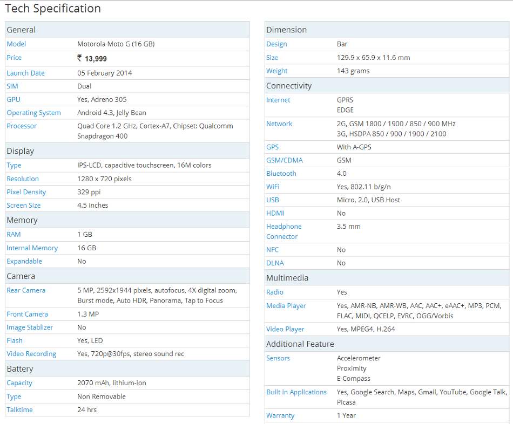The image size is (513, 424).
Task: Select '05 February 2014' value
Action: [105, 73]
